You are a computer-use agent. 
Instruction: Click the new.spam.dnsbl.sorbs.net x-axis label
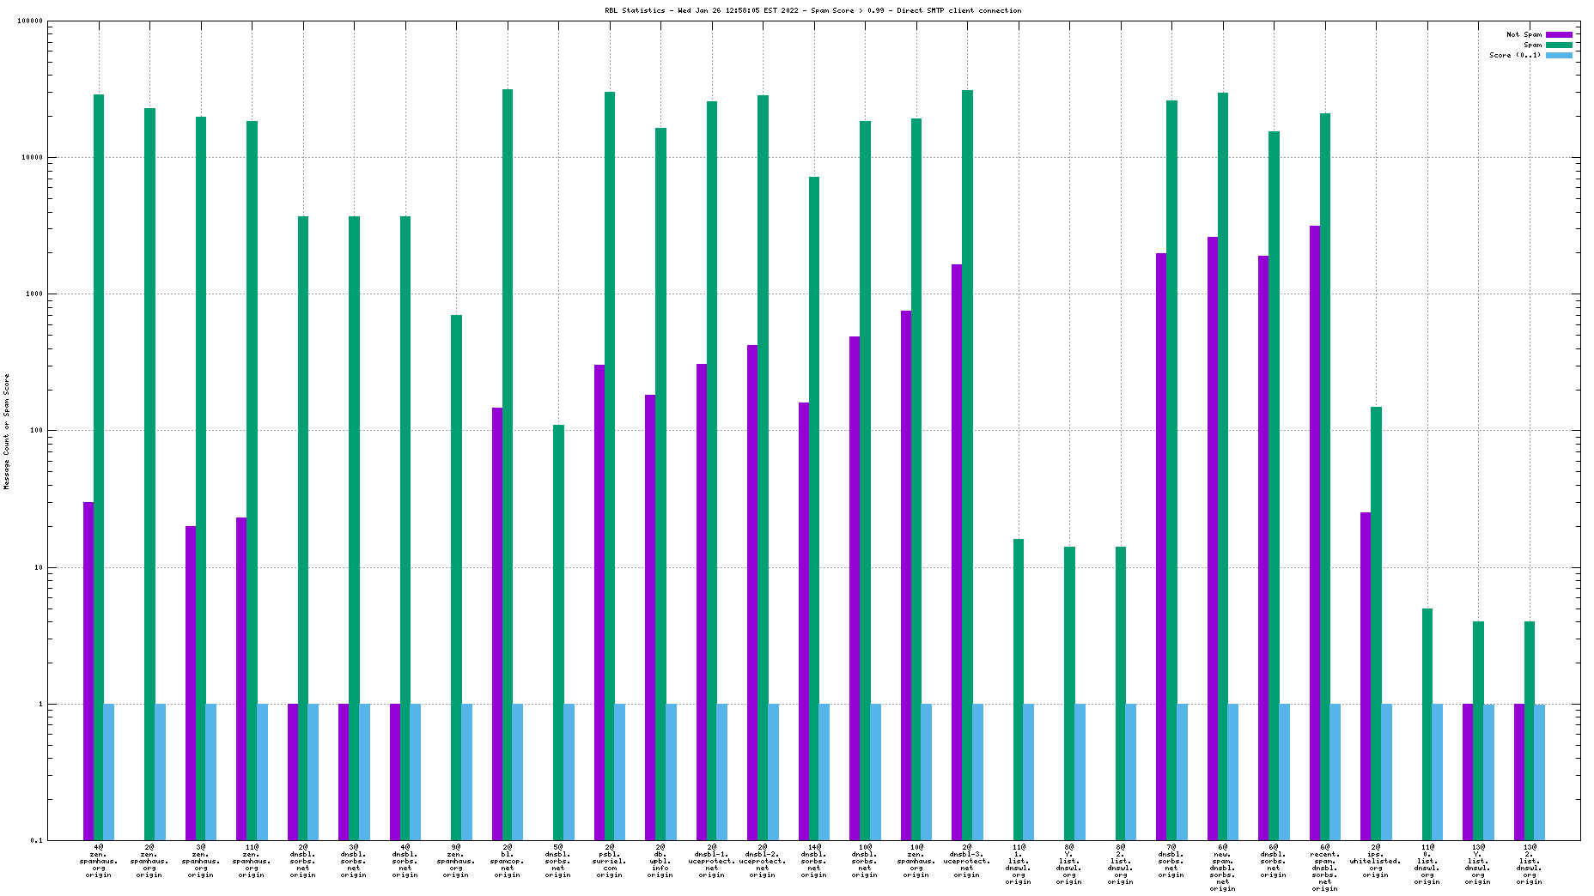[x=1222, y=867]
